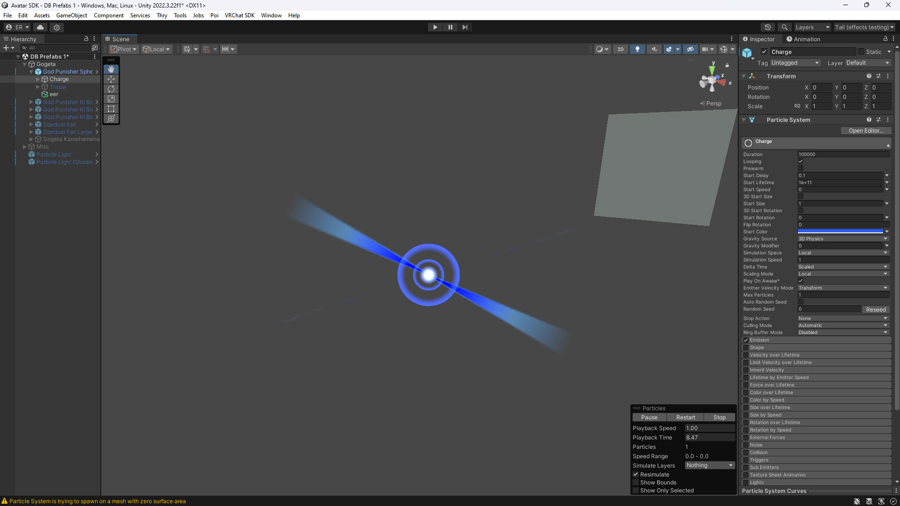Select the Rect transform tool
This screenshot has height=506, width=900.
tap(111, 109)
